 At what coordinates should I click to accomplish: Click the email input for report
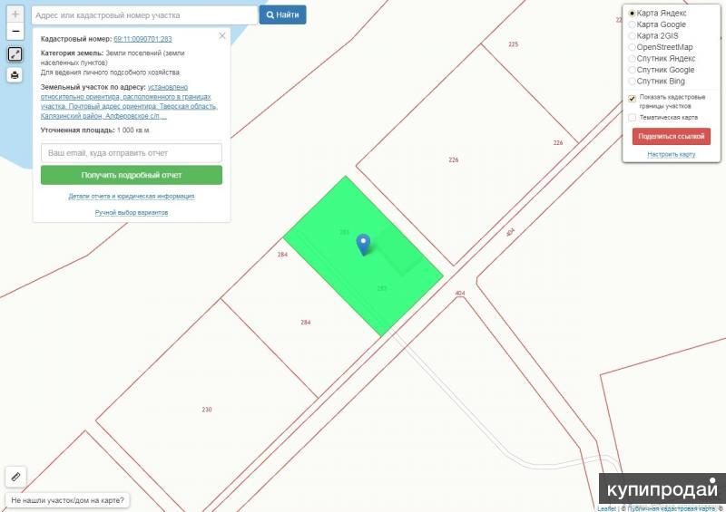click(x=132, y=153)
